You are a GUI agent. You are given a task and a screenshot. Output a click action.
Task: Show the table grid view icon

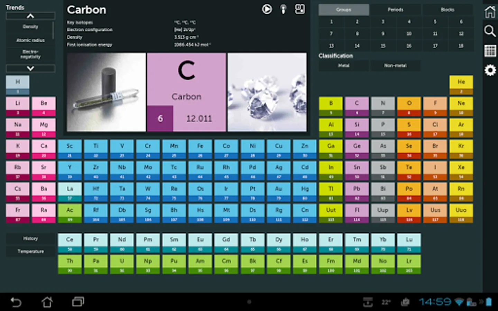click(490, 51)
